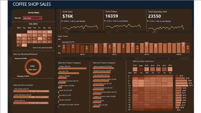Pick day 14 in the calendar visual
This screenshot has height=113, width=201.
point(24,38)
